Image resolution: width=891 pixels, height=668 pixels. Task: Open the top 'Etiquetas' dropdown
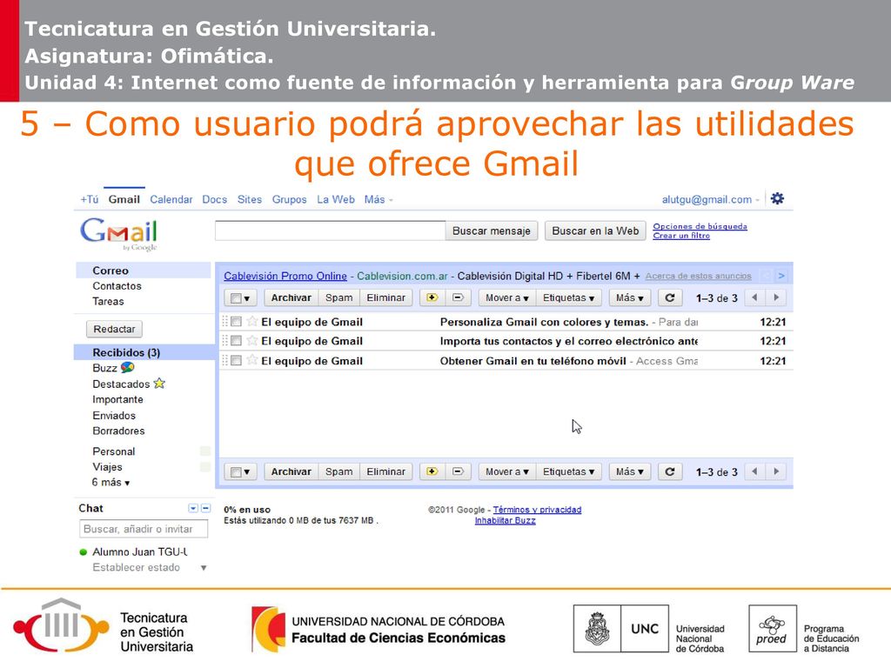pyautogui.click(x=568, y=297)
